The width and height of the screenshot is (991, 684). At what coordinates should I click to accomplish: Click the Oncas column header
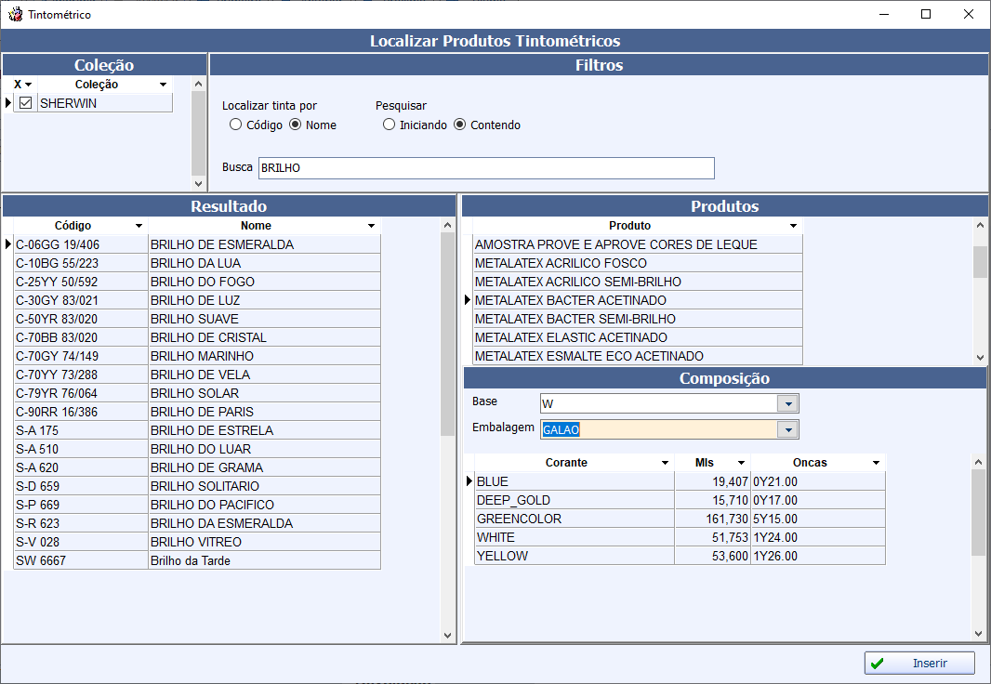click(810, 463)
